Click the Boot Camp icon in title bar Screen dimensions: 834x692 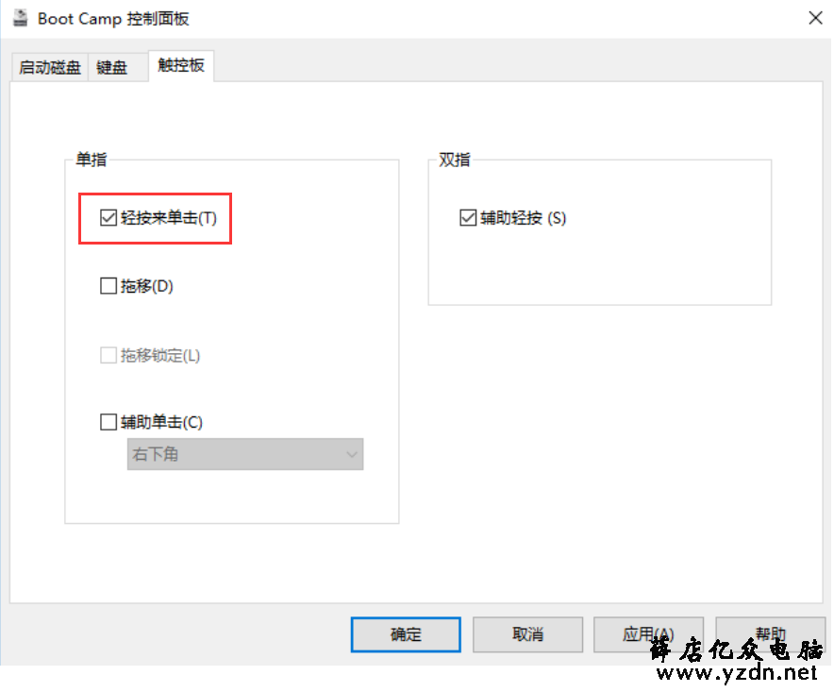20,18
